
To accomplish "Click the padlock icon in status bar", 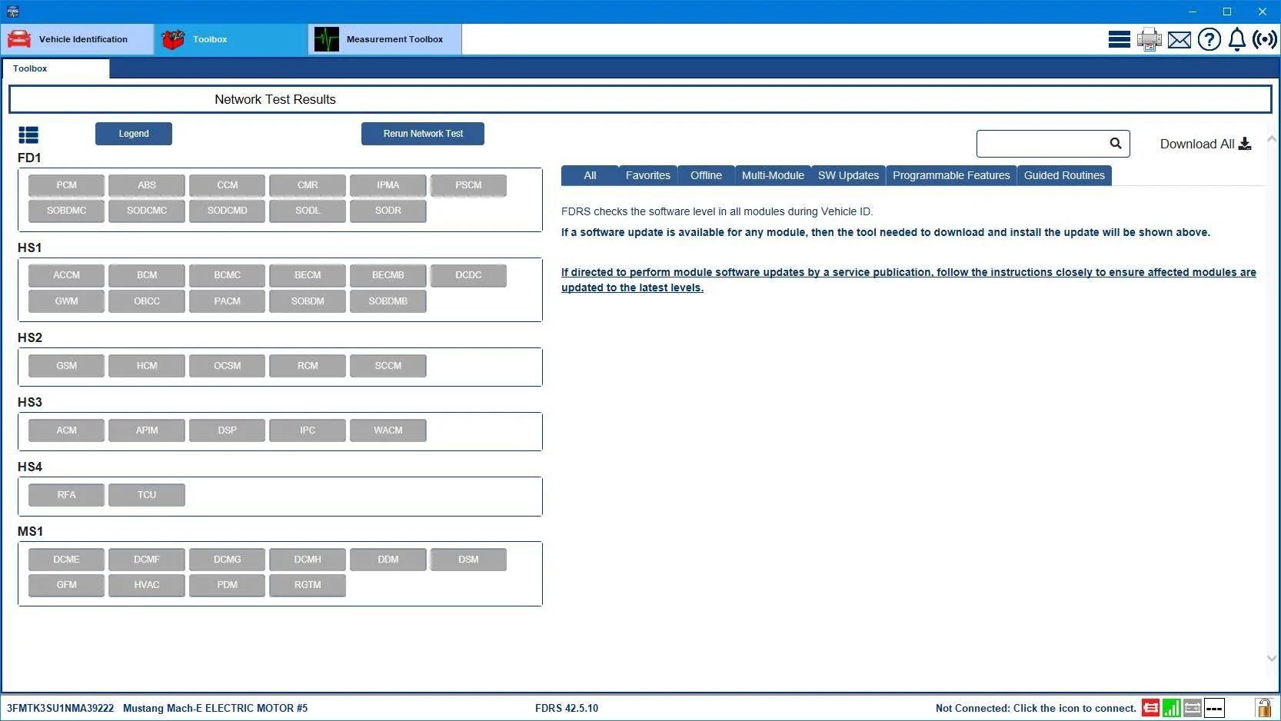I will pyautogui.click(x=1263, y=708).
